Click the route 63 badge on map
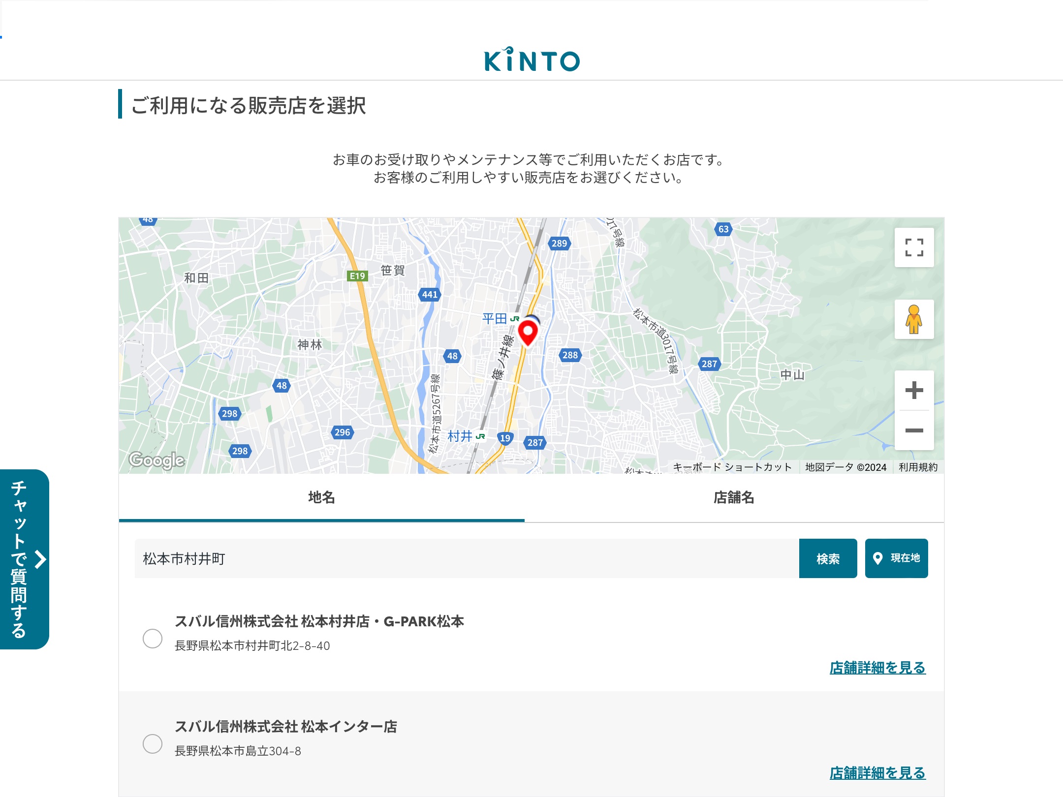The height and width of the screenshot is (797, 1063). click(723, 229)
